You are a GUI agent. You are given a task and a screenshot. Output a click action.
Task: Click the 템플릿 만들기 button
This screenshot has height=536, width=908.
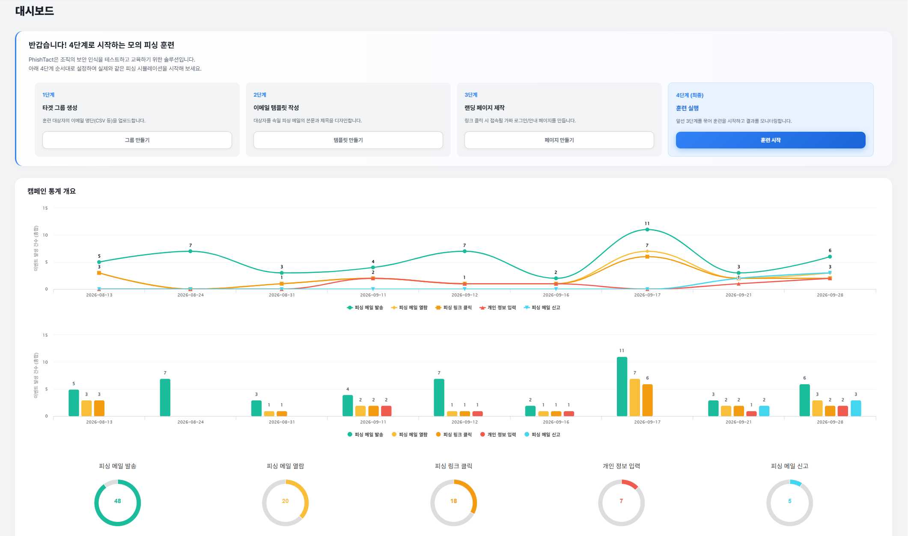coord(348,140)
